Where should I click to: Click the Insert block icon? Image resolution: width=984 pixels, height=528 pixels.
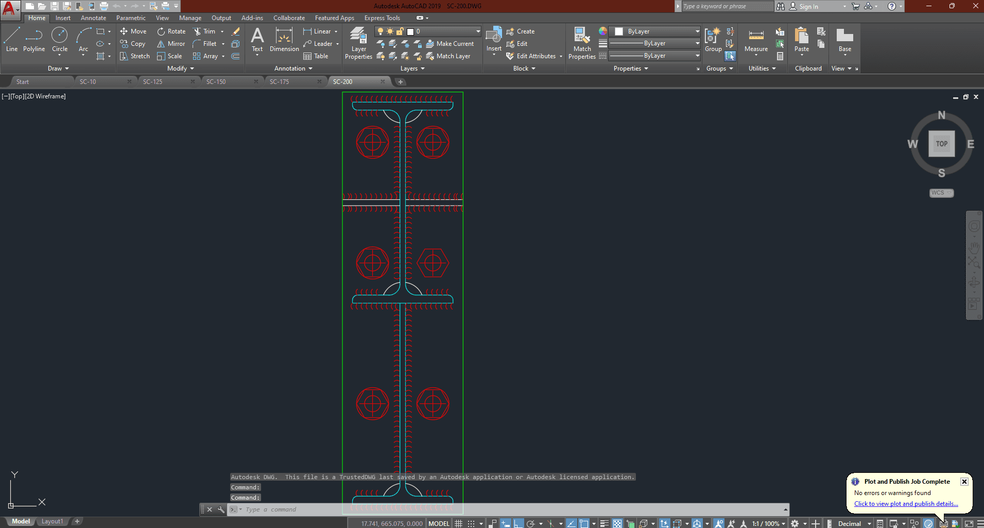pos(494,39)
